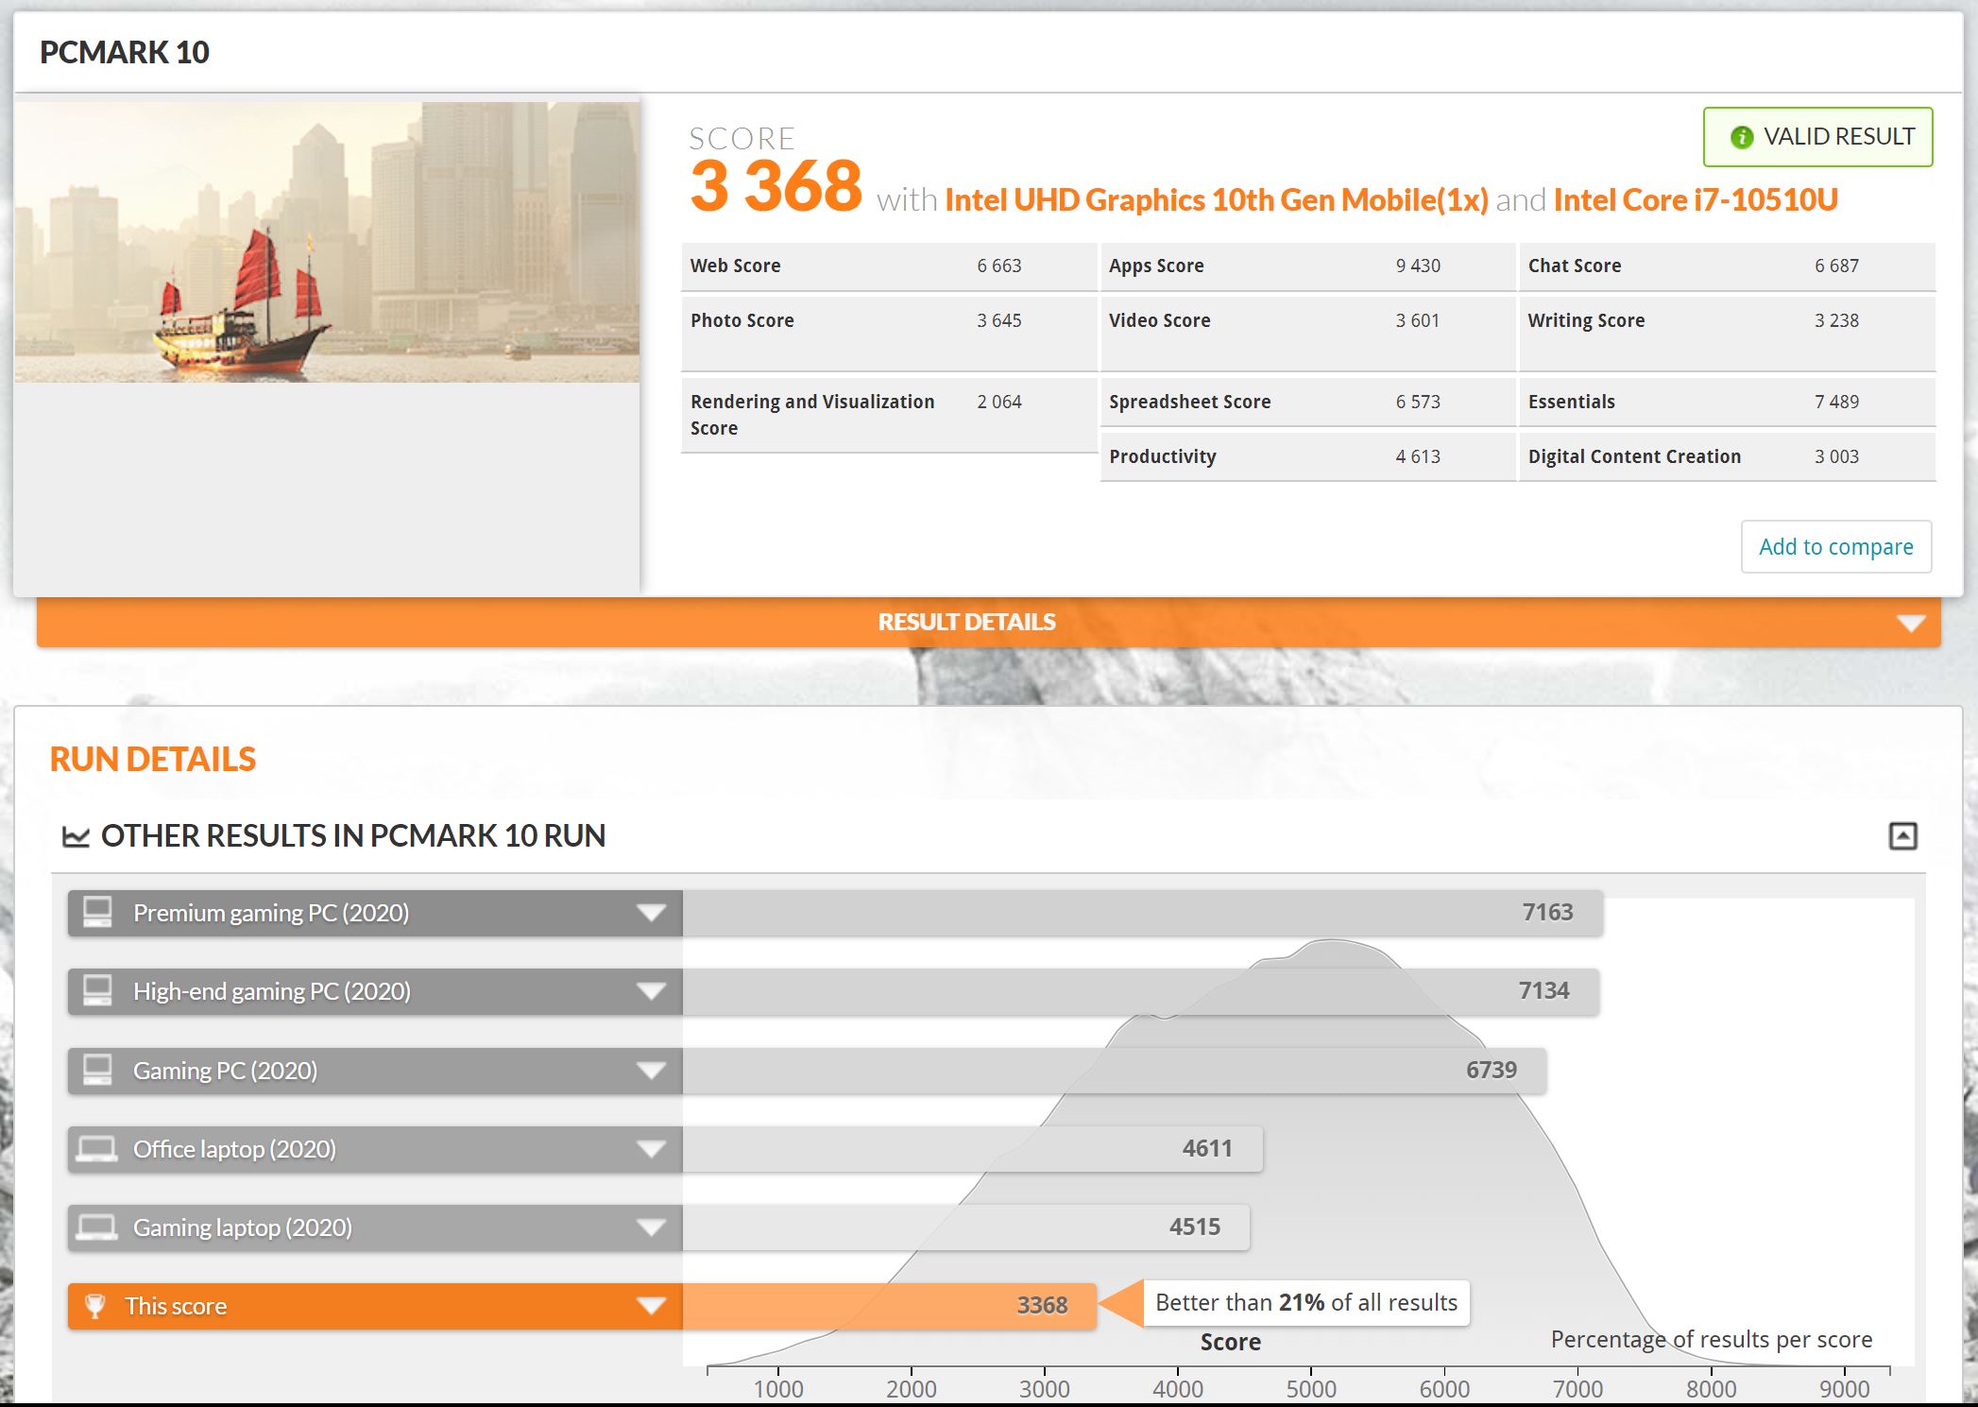Expand Office laptop (2020) dropdown arrow
This screenshot has width=1978, height=1407.
(650, 1149)
